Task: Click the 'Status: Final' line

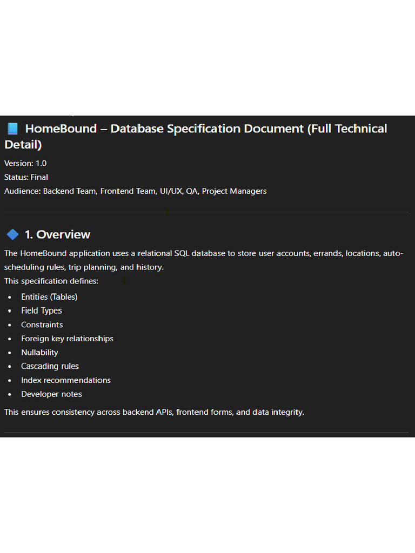Action: (x=26, y=177)
